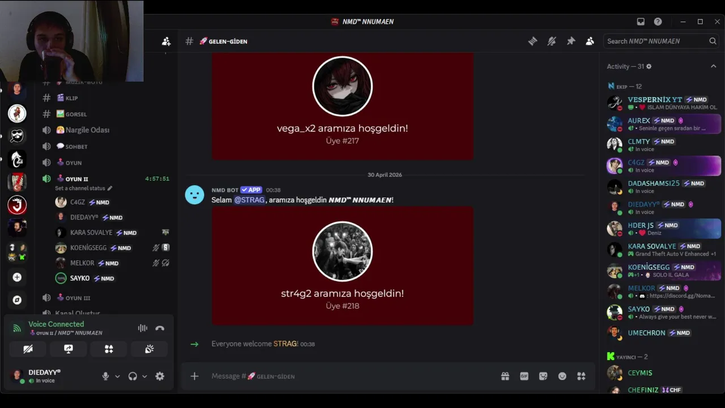Open the GIF picker

(524, 376)
